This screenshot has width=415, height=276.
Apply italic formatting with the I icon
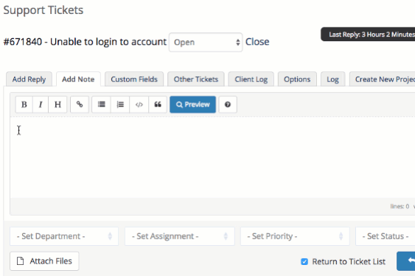tap(41, 105)
